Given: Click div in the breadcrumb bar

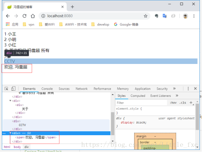Looking at the screenshot, I should tap(27, 147).
